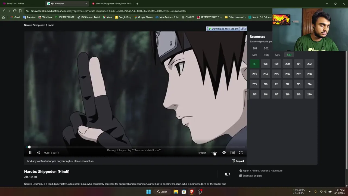
Task: Go back in browser history
Action: [x=4, y=11]
